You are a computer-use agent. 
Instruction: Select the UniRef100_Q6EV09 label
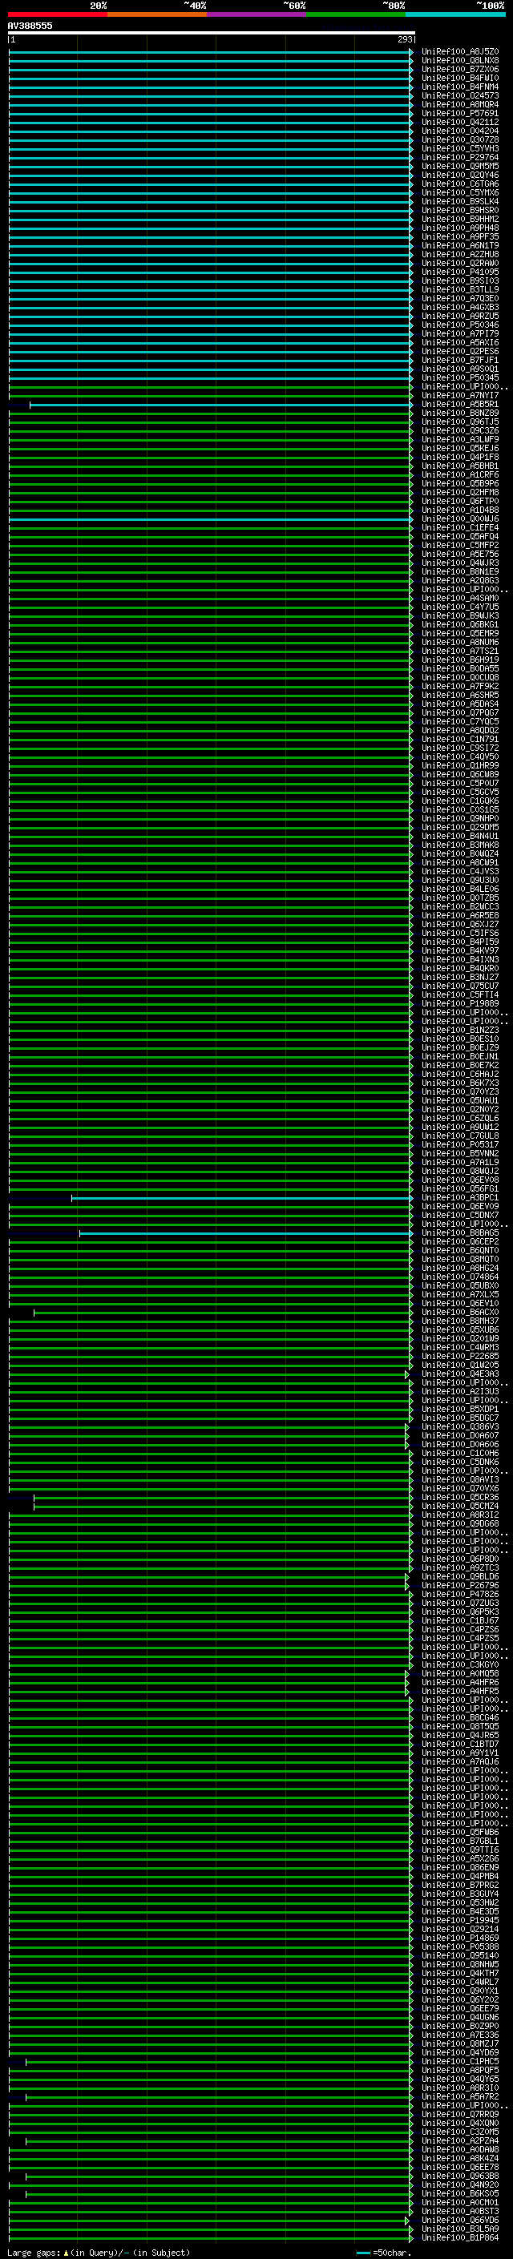click(x=459, y=1207)
